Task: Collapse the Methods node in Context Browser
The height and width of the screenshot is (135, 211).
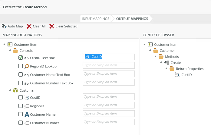Action: (155, 57)
